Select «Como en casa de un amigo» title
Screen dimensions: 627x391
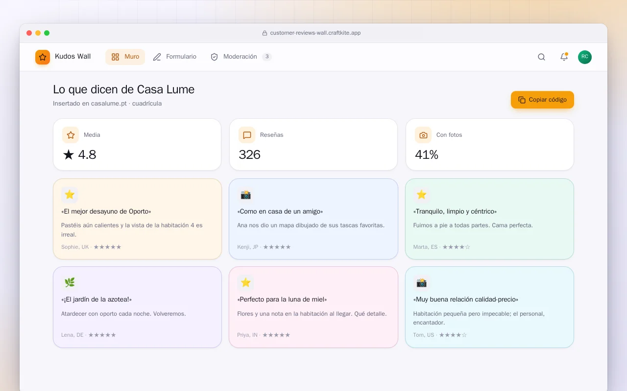click(280, 212)
